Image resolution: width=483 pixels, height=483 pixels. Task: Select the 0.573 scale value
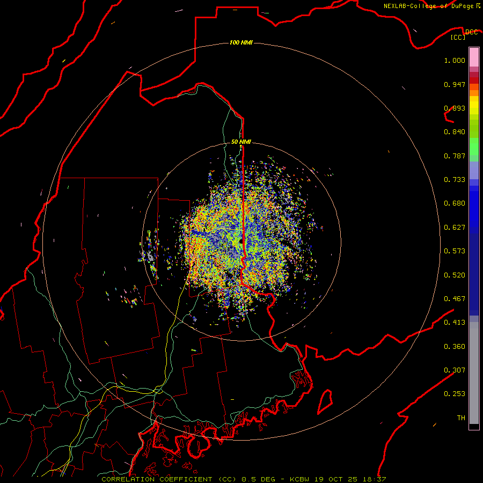pyautogui.click(x=455, y=251)
